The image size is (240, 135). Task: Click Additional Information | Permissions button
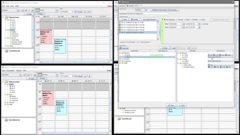(164, 10)
